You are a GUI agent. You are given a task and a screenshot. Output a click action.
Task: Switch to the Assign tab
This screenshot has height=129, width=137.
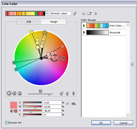point(54,22)
